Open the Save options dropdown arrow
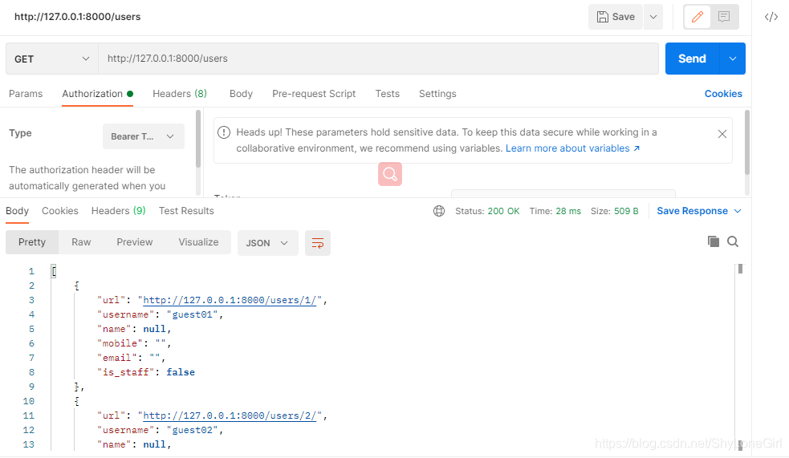Screen dimensions: 789x458 653,17
